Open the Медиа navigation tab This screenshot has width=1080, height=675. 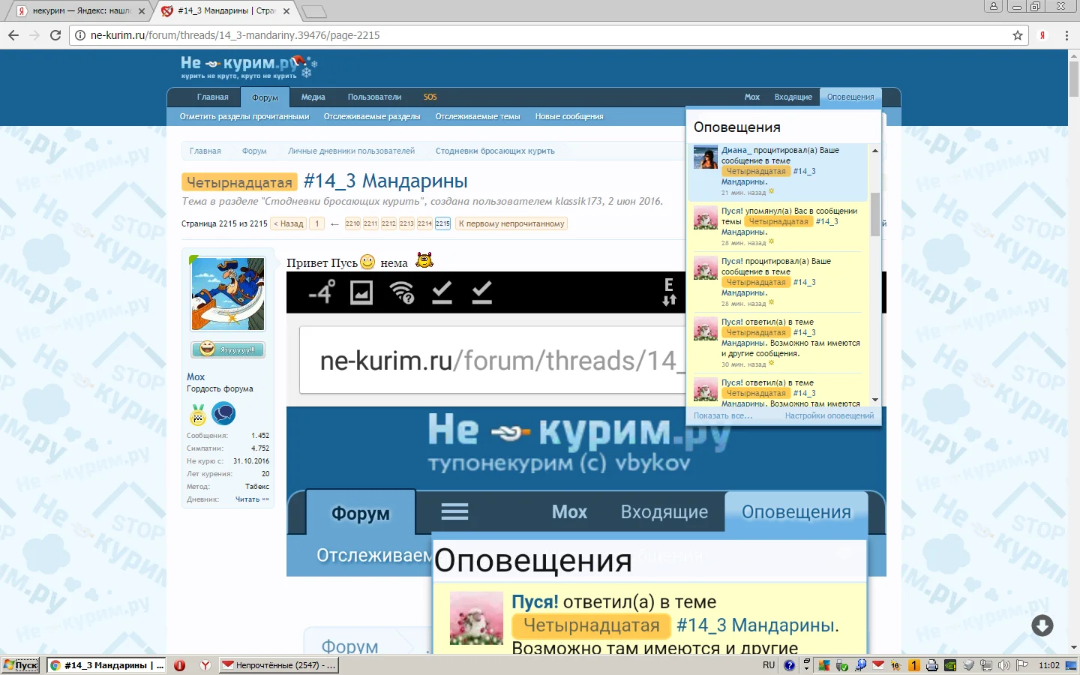pyautogui.click(x=313, y=97)
